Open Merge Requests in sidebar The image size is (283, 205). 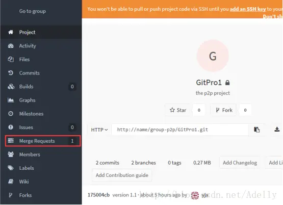(x=43, y=141)
